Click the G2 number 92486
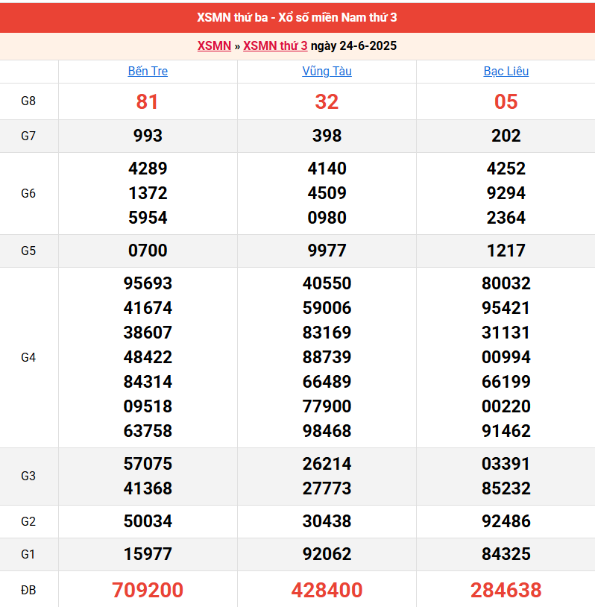The width and height of the screenshot is (595, 607). click(506, 521)
